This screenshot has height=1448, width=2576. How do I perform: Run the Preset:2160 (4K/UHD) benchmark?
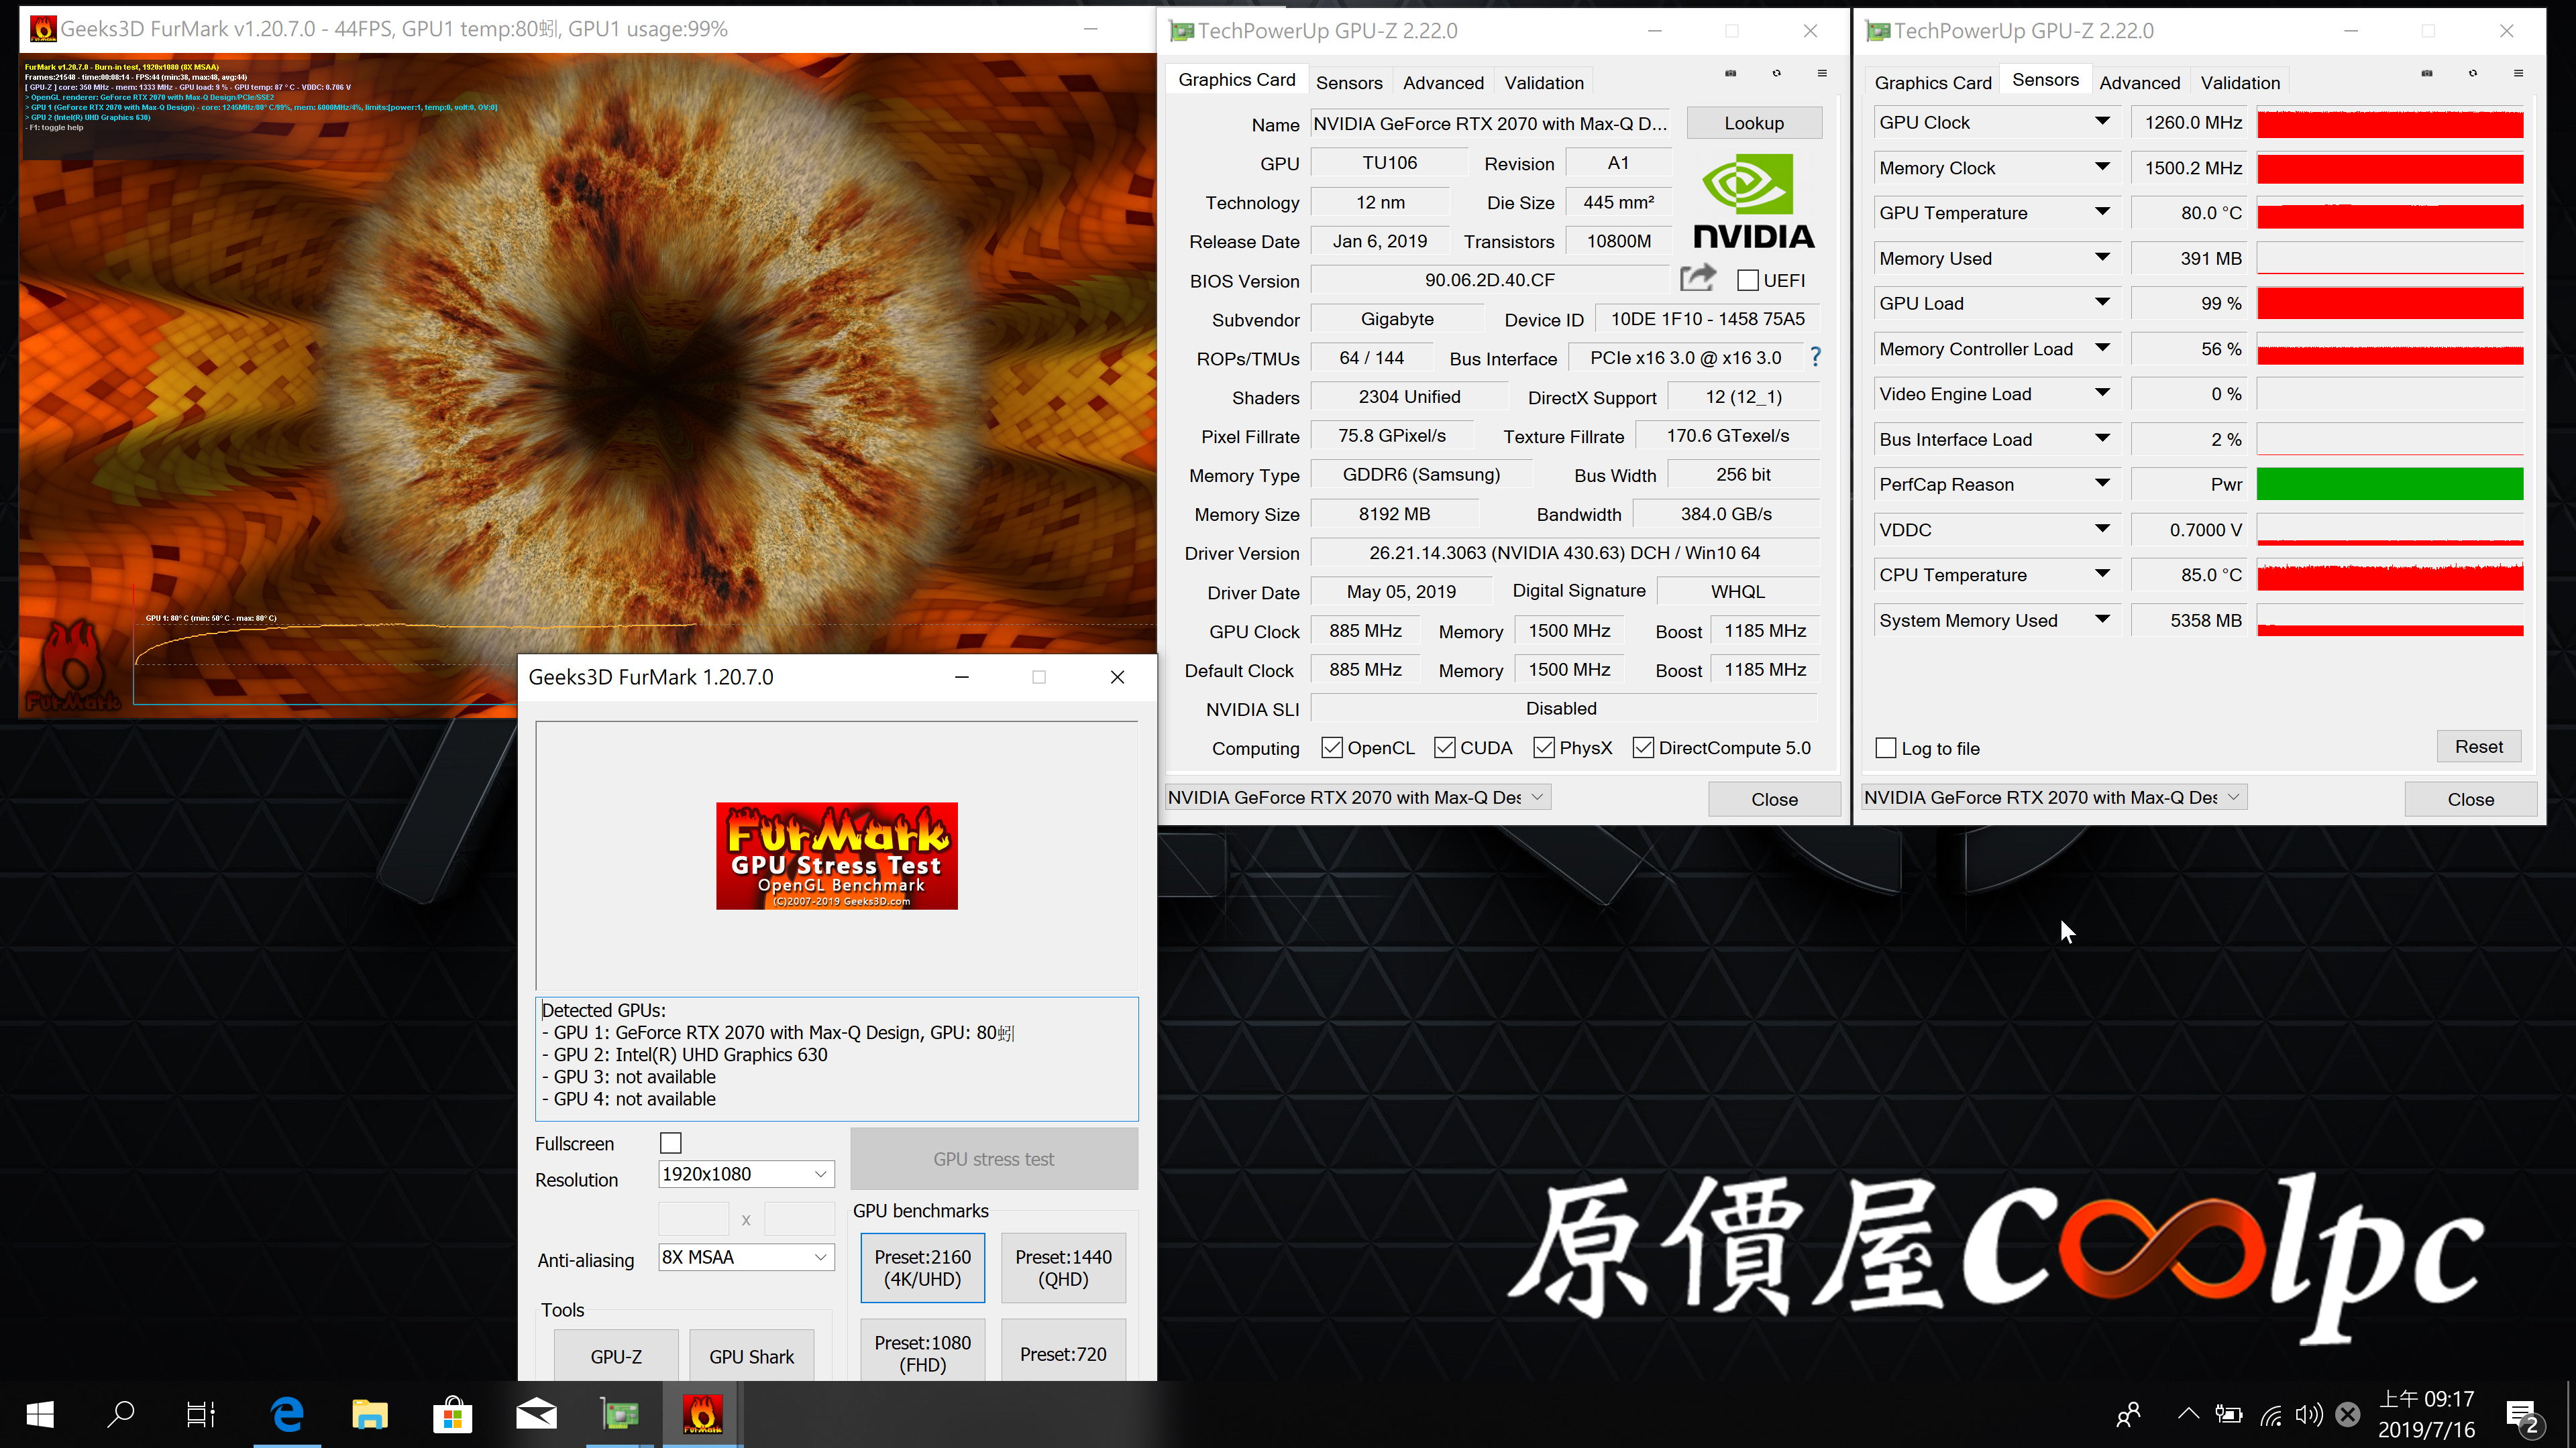[x=922, y=1267]
